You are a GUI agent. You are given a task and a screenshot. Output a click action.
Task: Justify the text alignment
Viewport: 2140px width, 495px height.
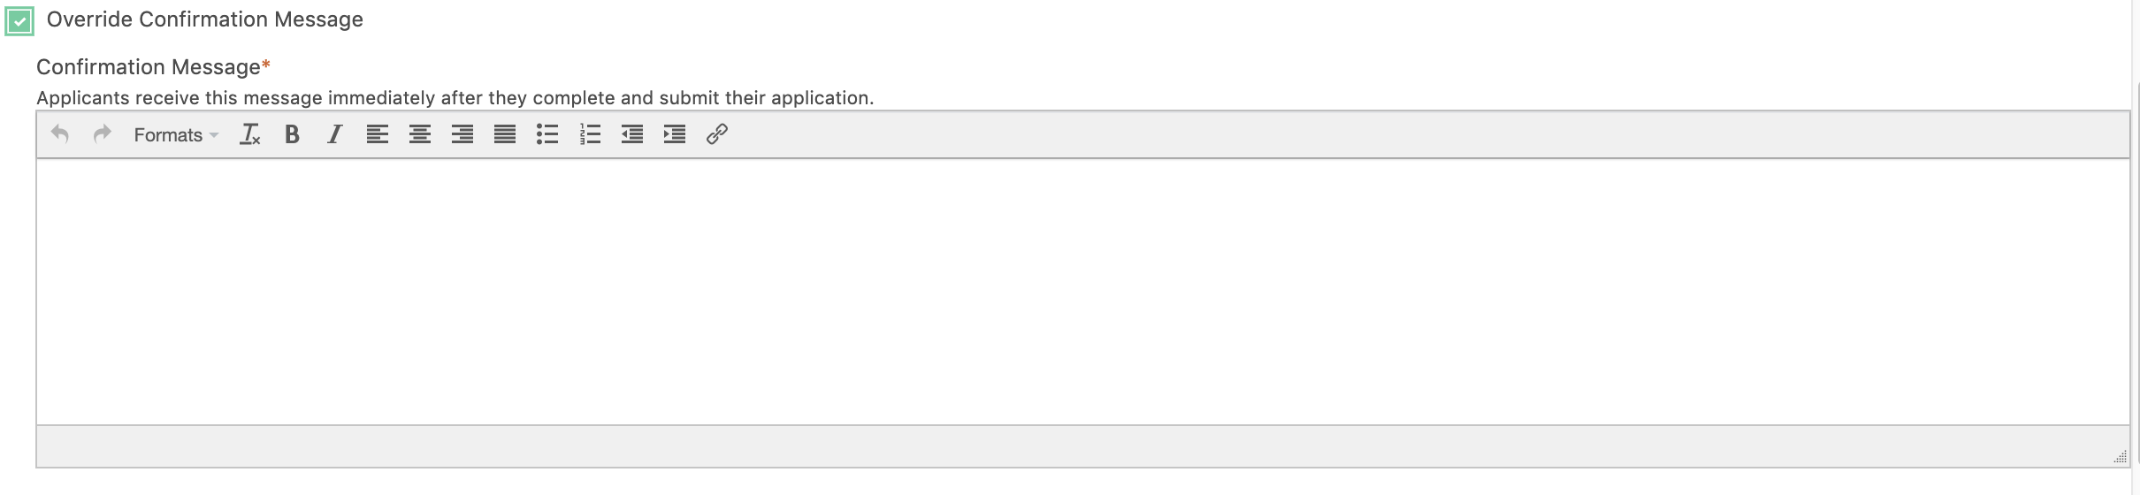tap(505, 134)
